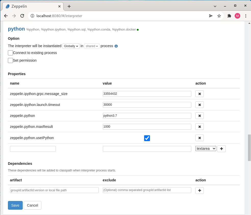Edit grpc.message_size value 33554432

[147, 94]
